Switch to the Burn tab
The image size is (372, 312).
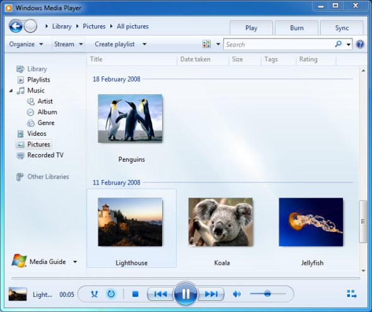(x=296, y=28)
